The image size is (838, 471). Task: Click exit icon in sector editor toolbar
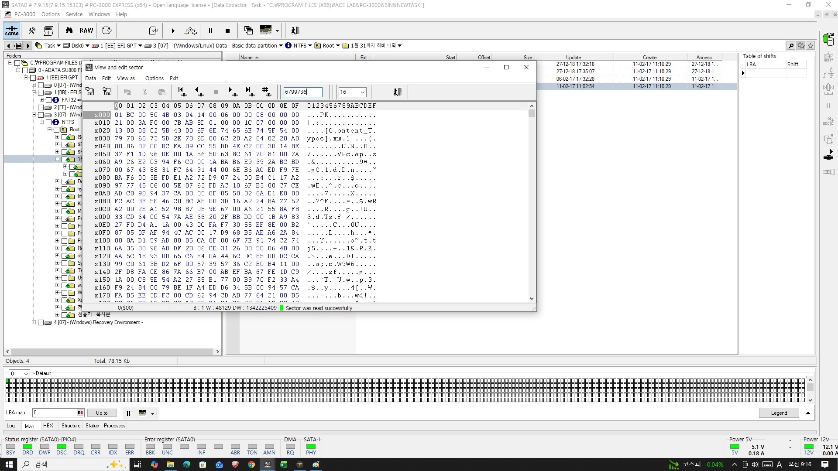[397, 92]
